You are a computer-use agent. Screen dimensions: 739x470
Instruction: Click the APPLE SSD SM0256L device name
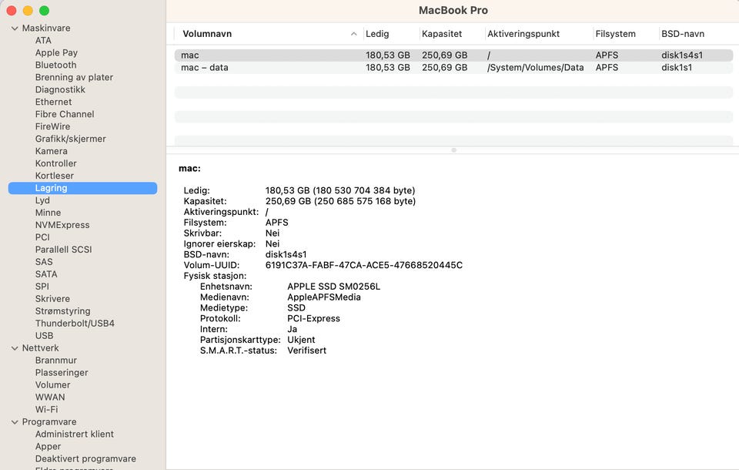[333, 287]
